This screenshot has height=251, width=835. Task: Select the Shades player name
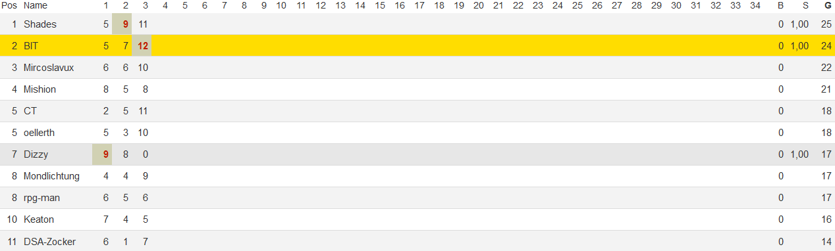coord(40,24)
